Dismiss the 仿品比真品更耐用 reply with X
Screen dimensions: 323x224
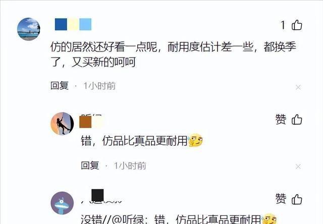tap(298, 166)
